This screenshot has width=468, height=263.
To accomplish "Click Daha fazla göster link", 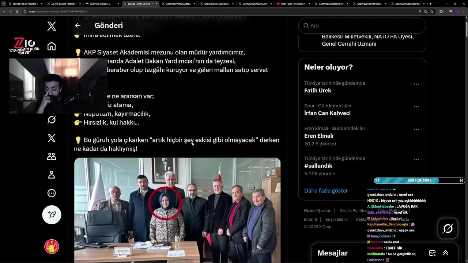I will pyautogui.click(x=326, y=191).
